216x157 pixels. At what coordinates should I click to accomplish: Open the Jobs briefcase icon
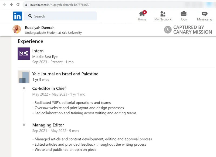184,14
